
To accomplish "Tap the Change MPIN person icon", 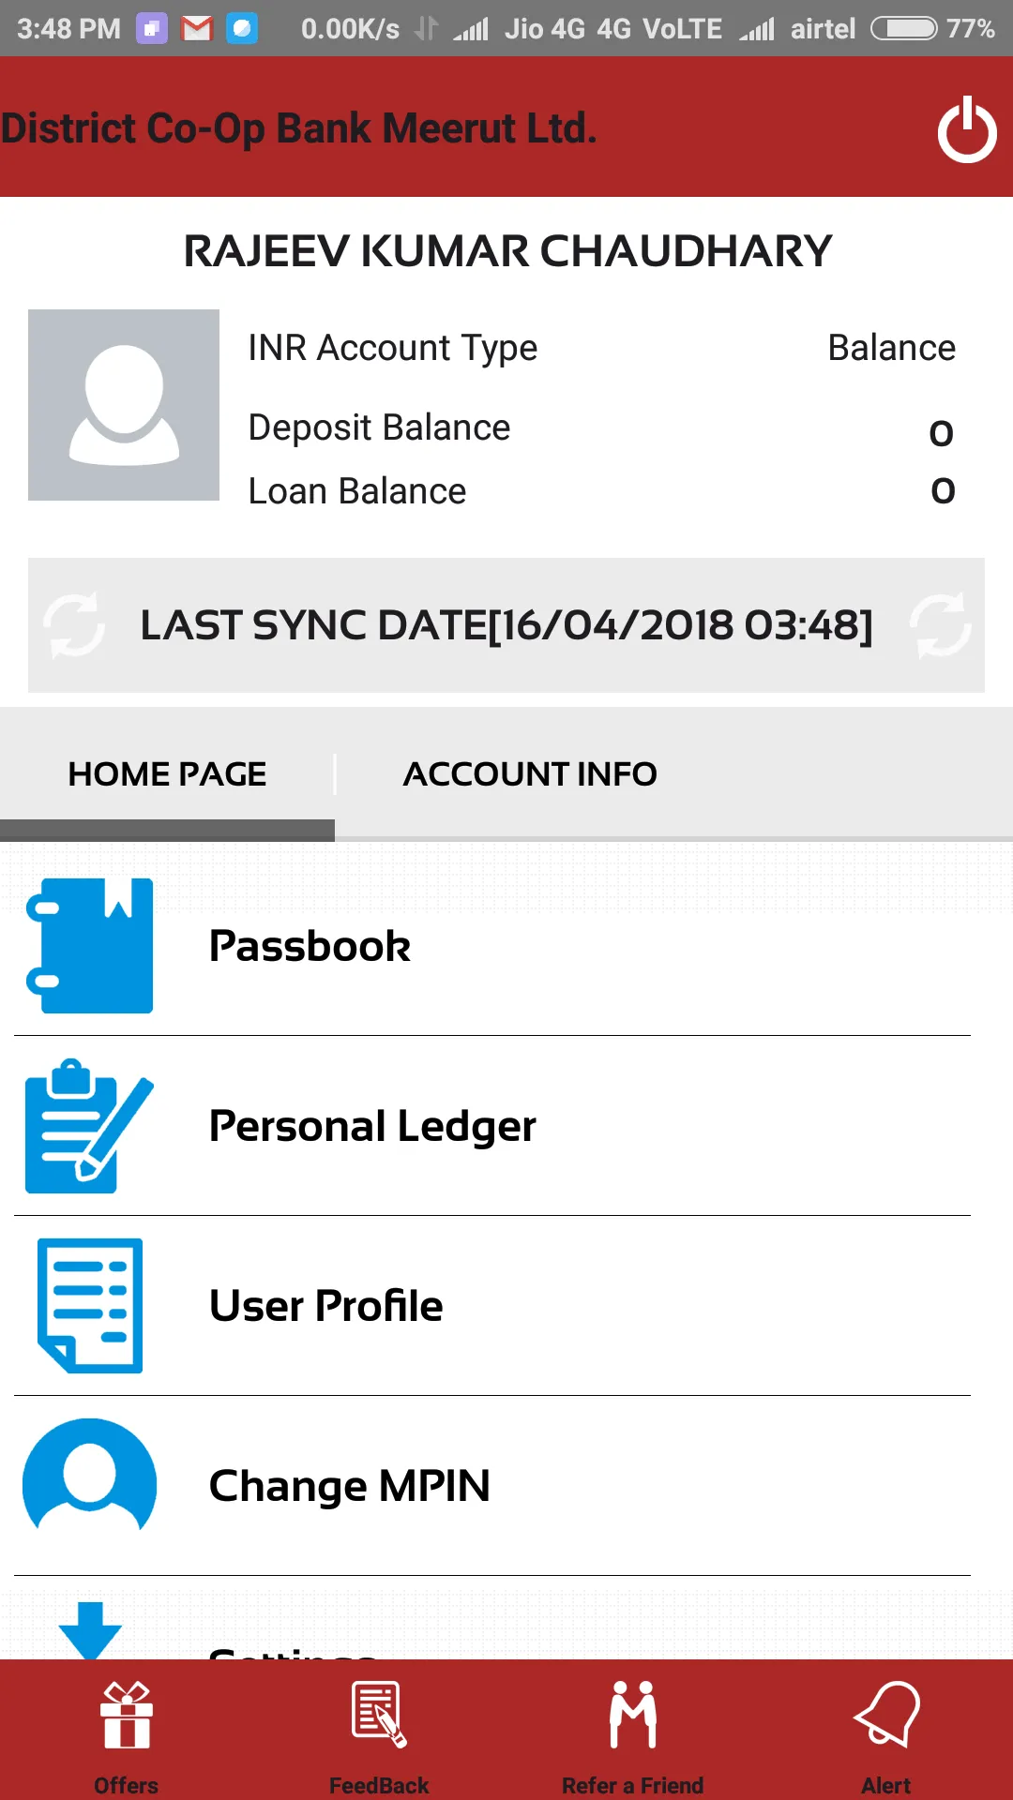I will click(90, 1477).
